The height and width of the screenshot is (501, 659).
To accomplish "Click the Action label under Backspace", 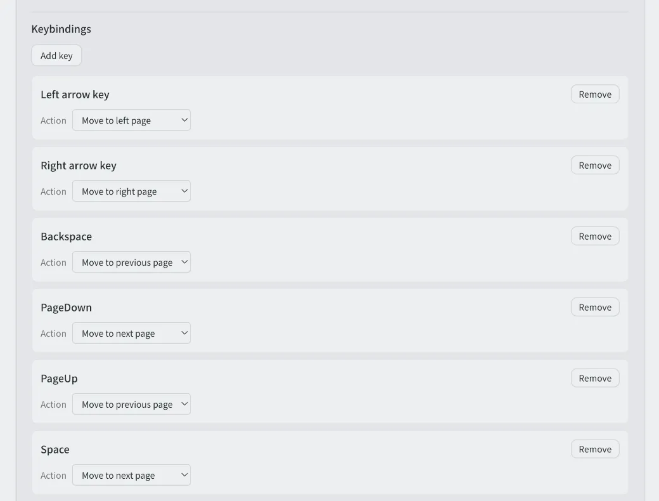I will [53, 263].
